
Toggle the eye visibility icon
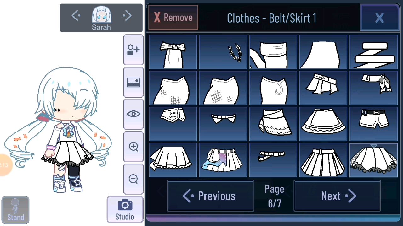point(133,114)
